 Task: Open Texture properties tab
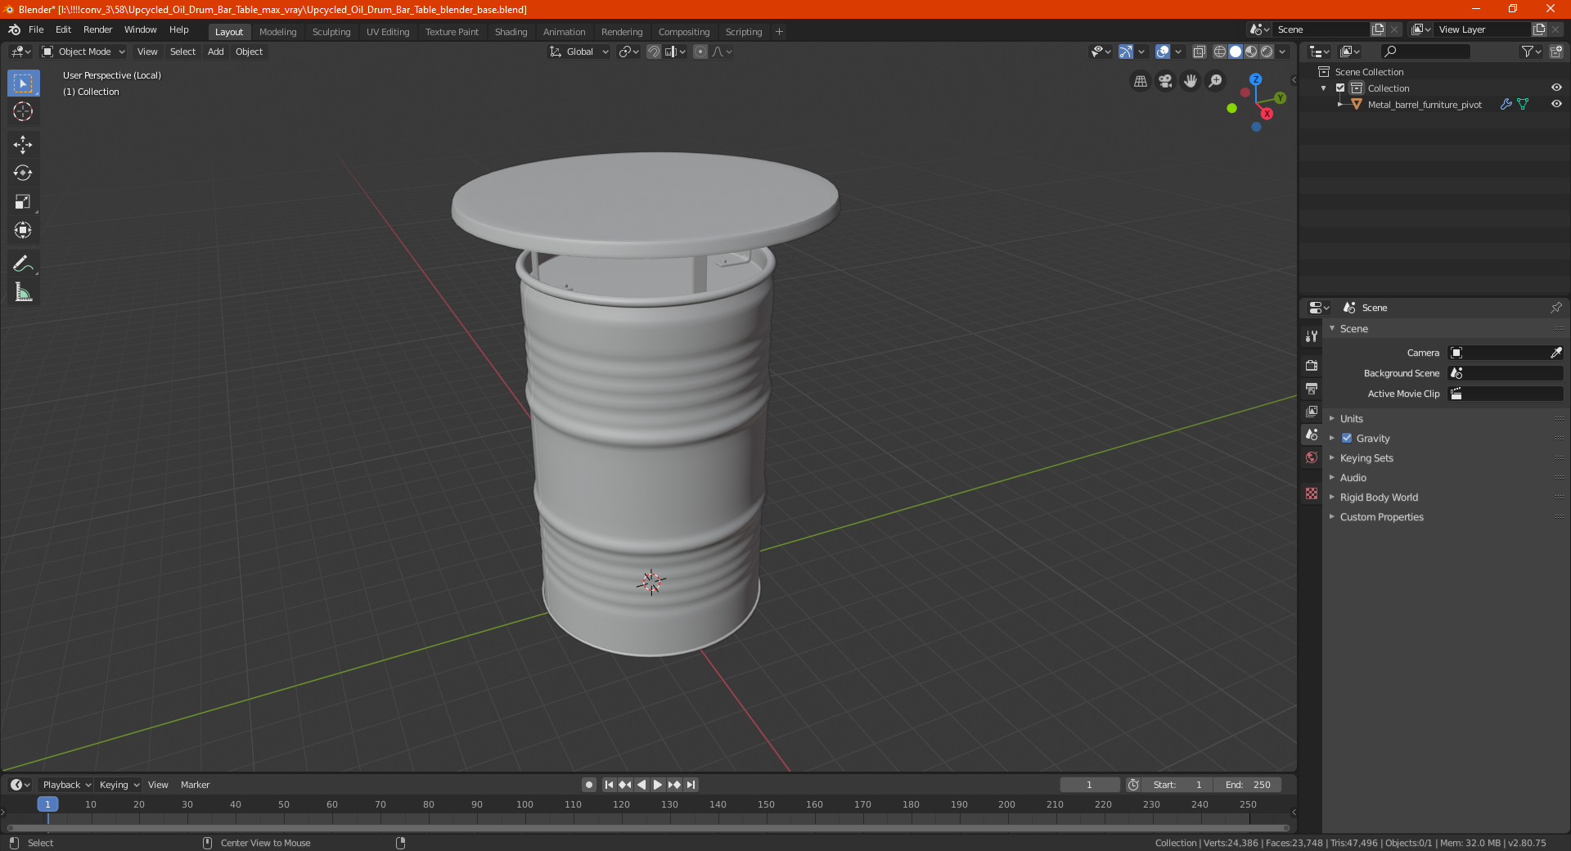tap(1312, 493)
